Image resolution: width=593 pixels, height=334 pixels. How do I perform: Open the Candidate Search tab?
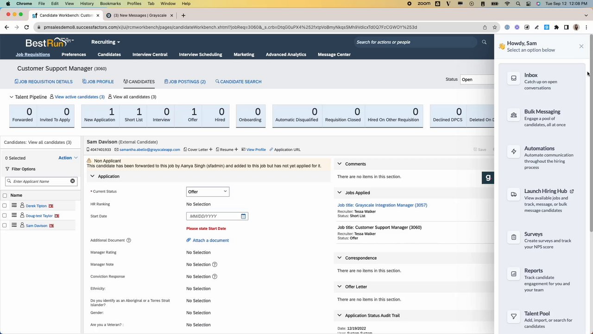point(238,82)
